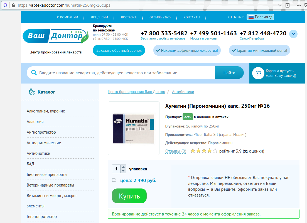Open ОТЗЫВЫ (262) menu item

160,17
